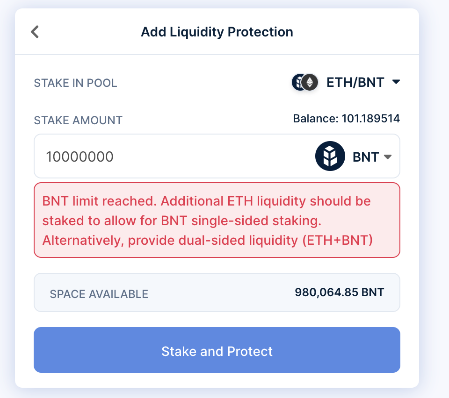Select the ETH/BNT pool token pair icons

point(304,82)
